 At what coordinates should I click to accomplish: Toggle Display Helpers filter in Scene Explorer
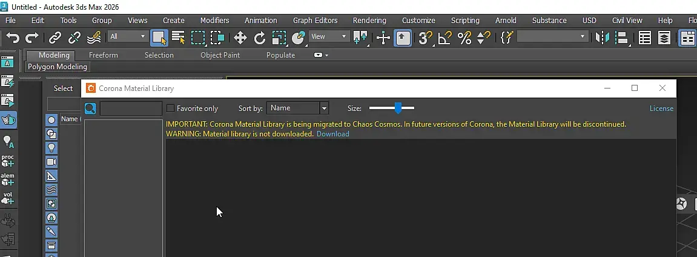[51, 176]
